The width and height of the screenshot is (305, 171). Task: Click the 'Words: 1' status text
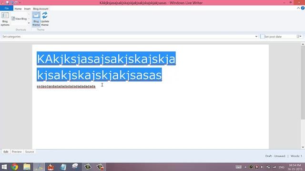point(296,156)
